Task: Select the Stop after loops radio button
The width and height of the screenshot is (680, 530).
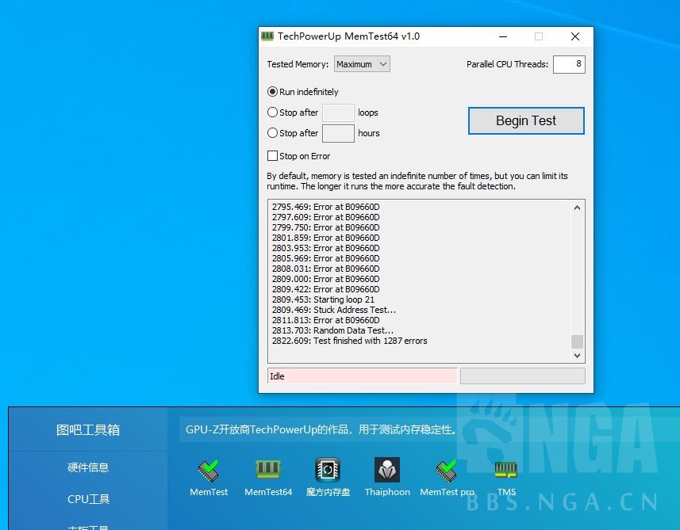Action: (x=272, y=112)
